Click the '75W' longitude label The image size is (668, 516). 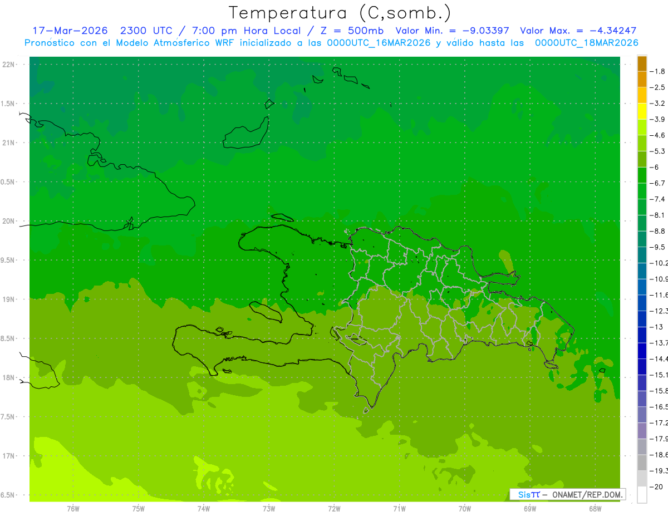(139, 509)
